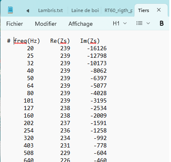Toggle bold formatting with B button

[x=161, y=23]
